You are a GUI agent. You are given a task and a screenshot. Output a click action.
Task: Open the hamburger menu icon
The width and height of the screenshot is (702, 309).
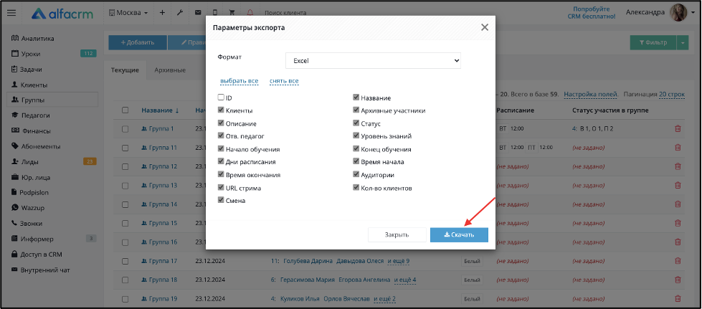11,13
